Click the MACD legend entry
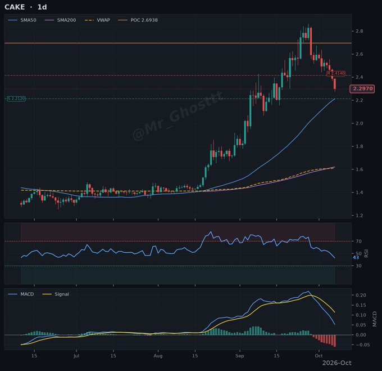 [x=21, y=294]
